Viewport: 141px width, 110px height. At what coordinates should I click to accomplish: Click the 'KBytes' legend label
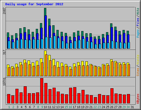point(138,99)
